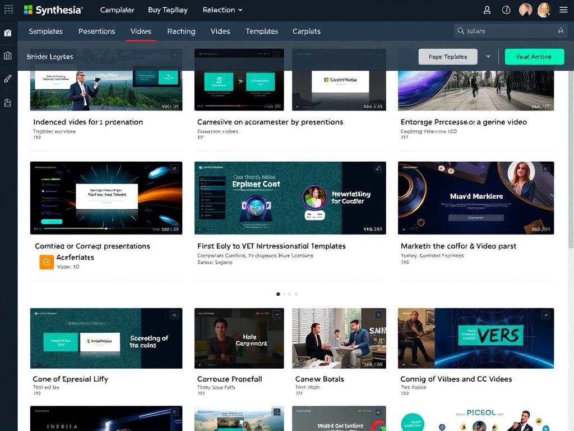This screenshot has height=431, width=574.
Task: Click the grid icon at top-left corner
Action: (x=8, y=10)
